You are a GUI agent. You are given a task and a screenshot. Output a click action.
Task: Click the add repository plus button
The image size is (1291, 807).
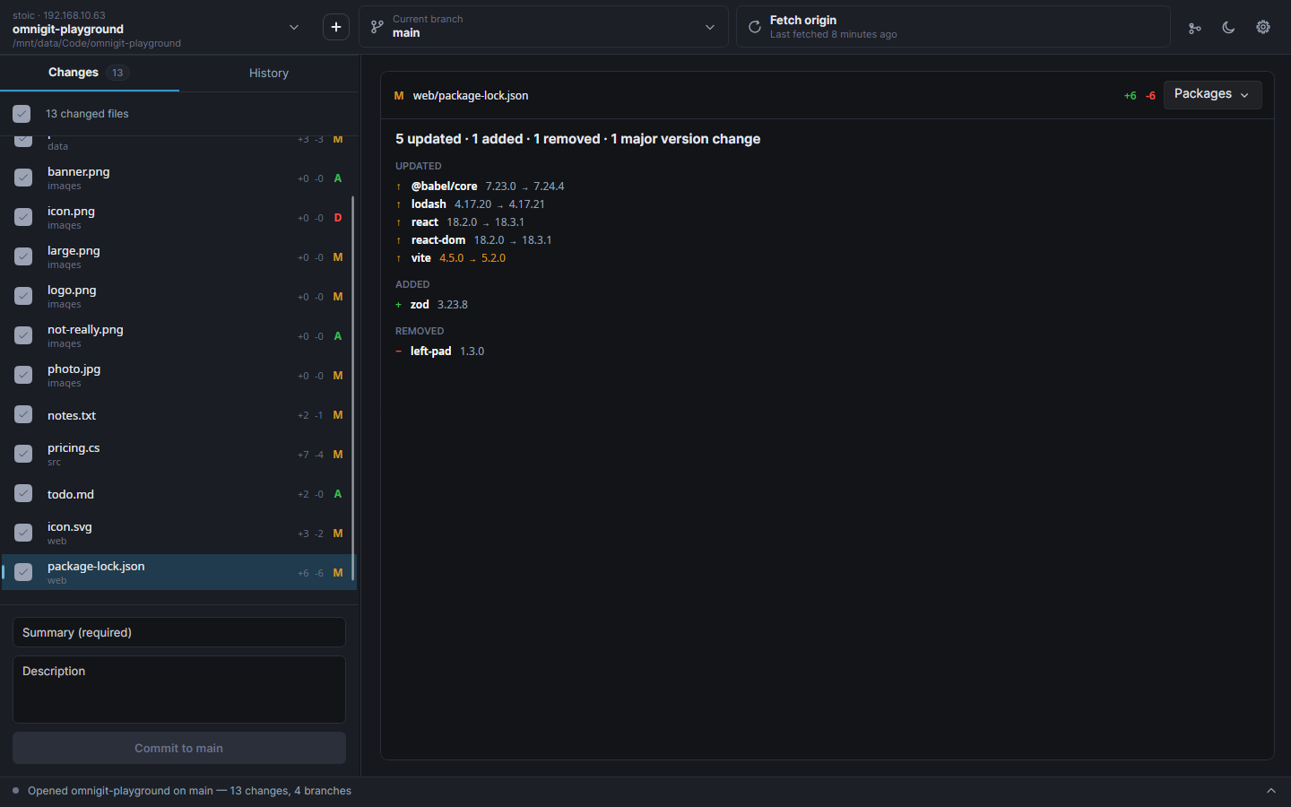(336, 27)
